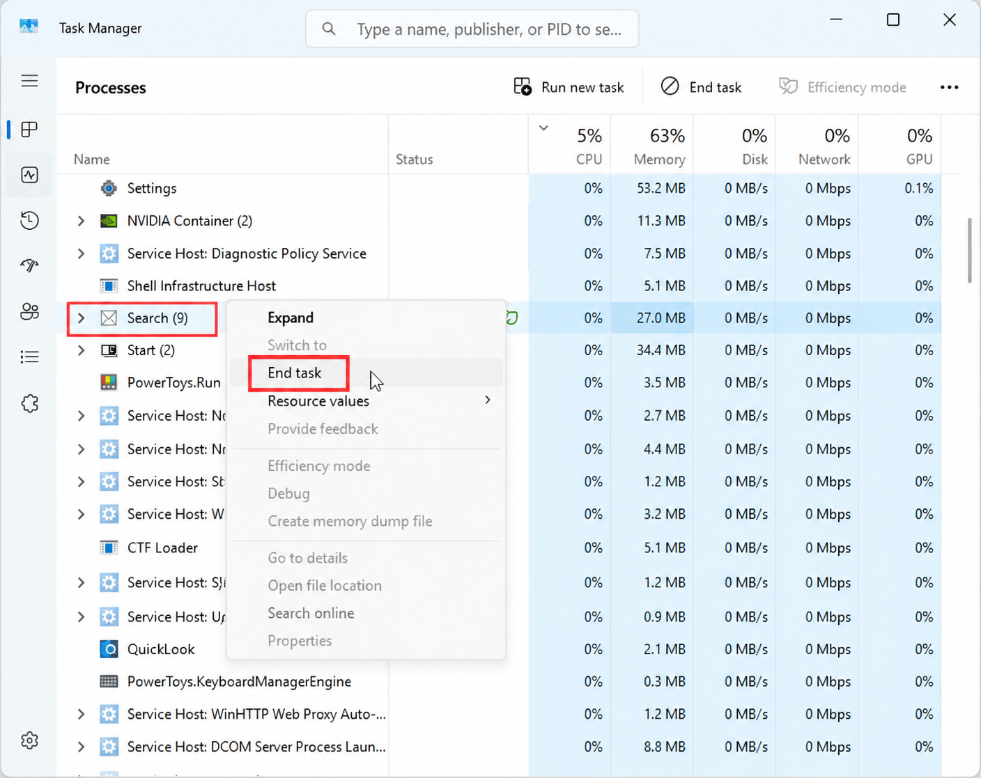
Task: Expand Service Host: Diagnostic Policy Service
Action: point(81,254)
